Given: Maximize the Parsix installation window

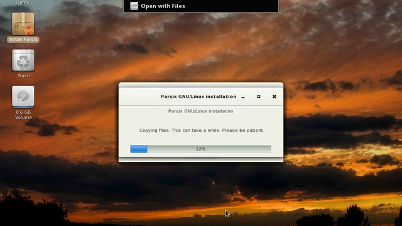Looking at the screenshot, I should [x=258, y=96].
